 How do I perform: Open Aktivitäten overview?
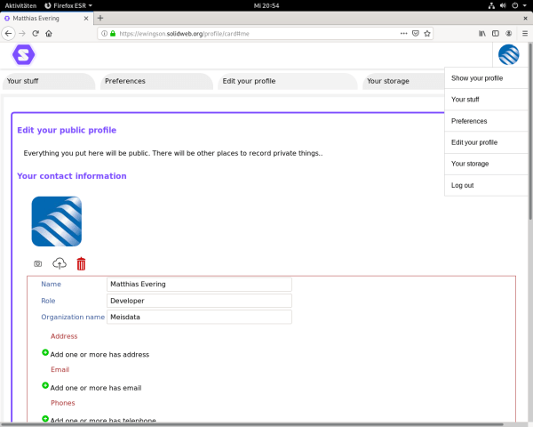(x=20, y=5)
